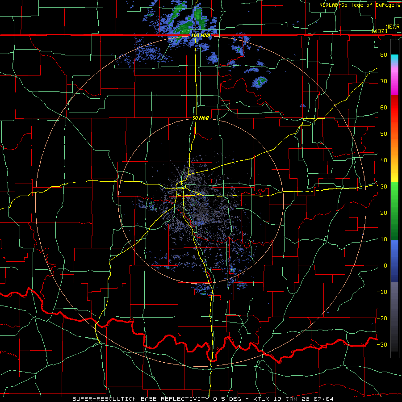This screenshot has height=402, width=402.
Task: Click the blue band of the reflectivity color bar
Action: click(394, 261)
